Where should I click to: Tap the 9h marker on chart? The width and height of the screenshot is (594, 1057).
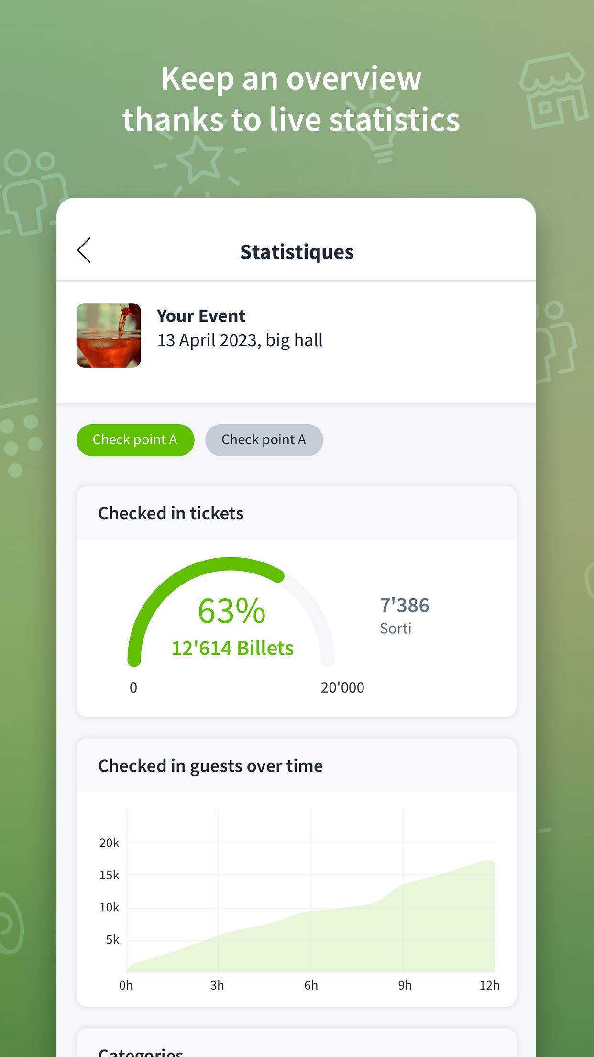click(x=405, y=985)
